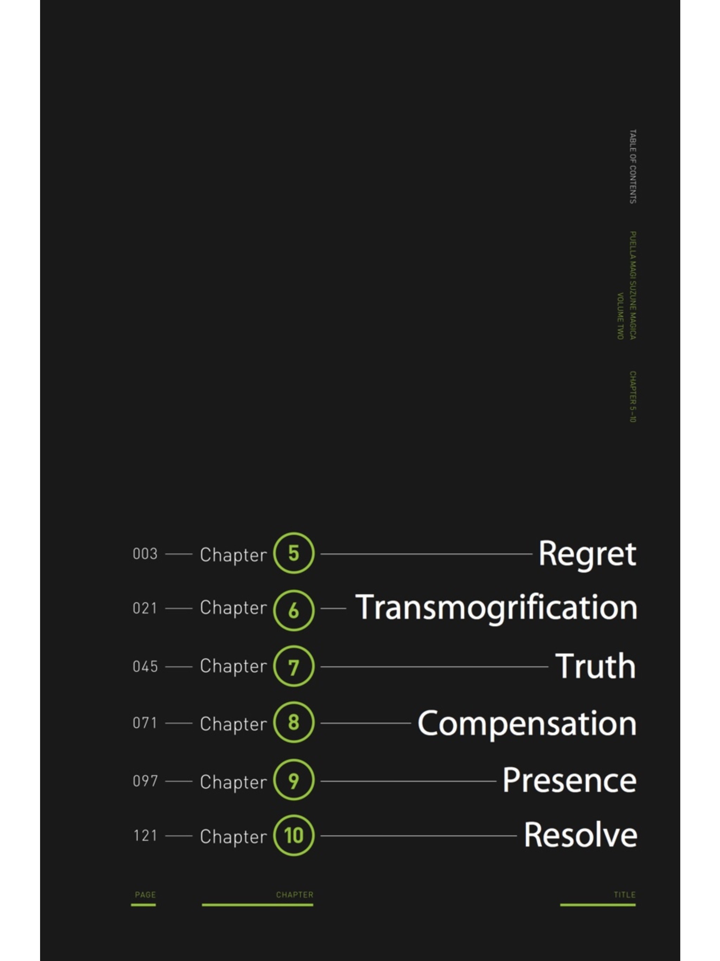
Task: Select page number 121
Action: click(x=145, y=835)
